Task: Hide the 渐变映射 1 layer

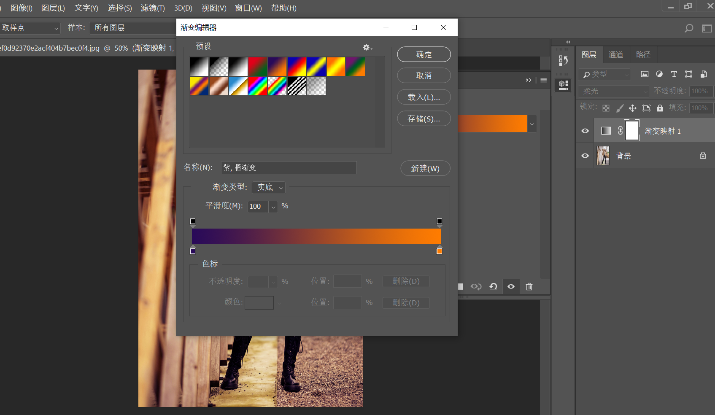Action: coord(585,131)
